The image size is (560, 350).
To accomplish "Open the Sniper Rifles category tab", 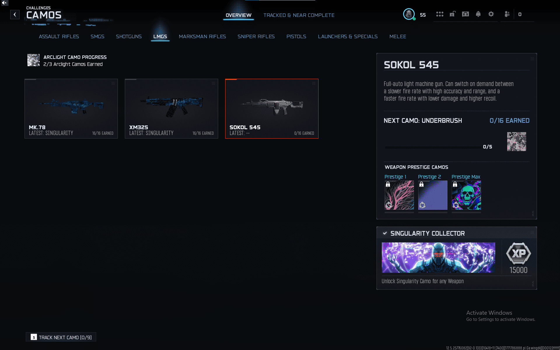I will (256, 36).
